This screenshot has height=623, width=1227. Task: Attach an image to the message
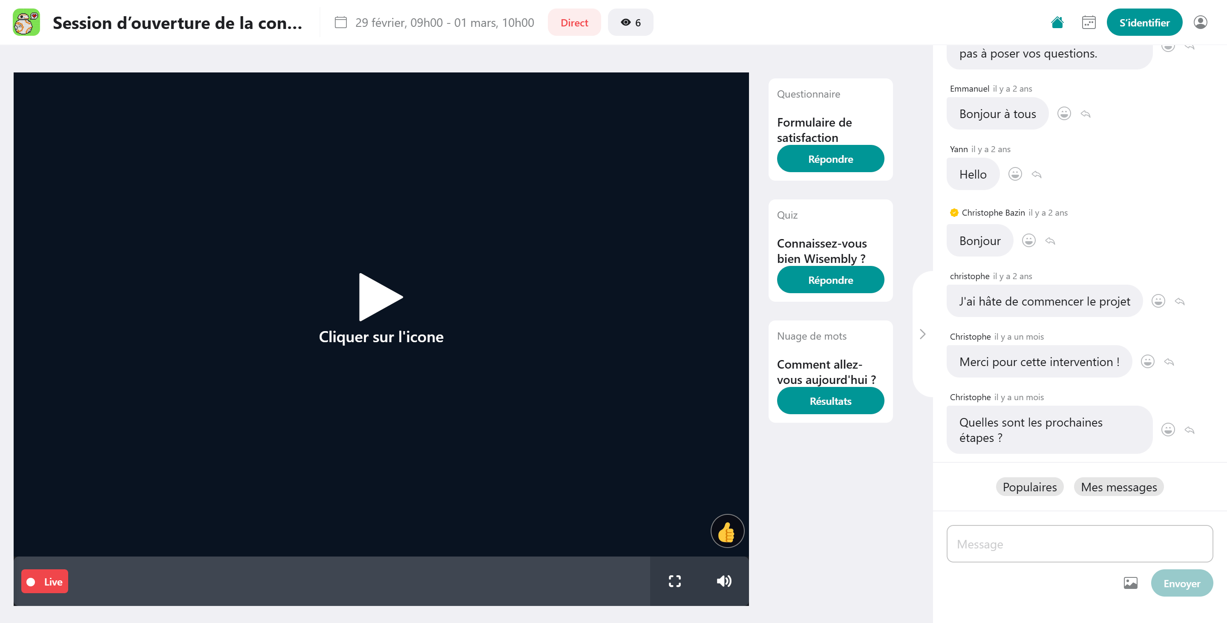1130,583
